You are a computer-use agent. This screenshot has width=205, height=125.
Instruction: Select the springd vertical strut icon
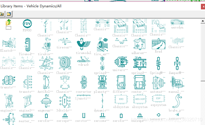point(102,63)
